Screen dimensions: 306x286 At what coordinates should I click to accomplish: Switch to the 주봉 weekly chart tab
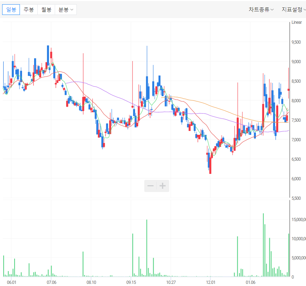click(x=29, y=10)
